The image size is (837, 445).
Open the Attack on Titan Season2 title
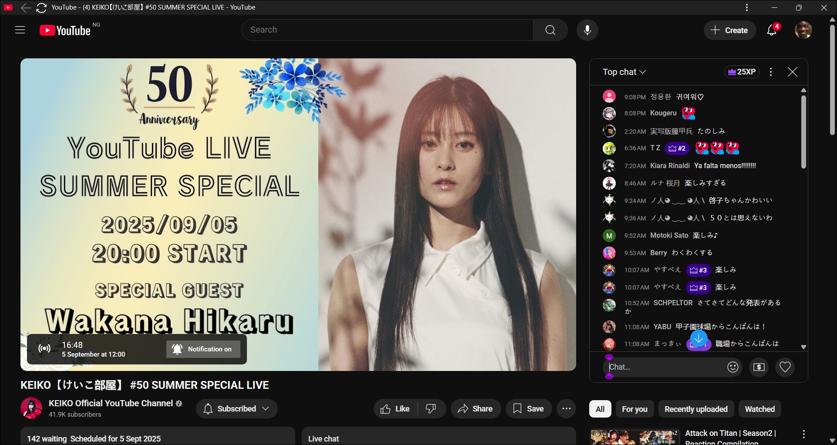coord(730,438)
